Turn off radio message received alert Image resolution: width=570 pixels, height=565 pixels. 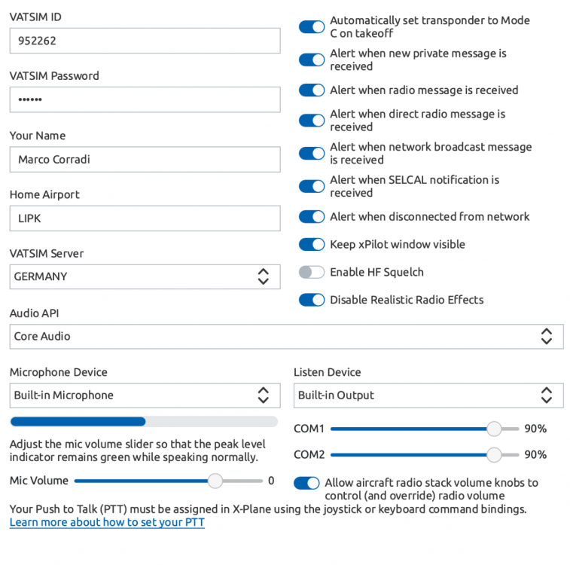click(311, 90)
